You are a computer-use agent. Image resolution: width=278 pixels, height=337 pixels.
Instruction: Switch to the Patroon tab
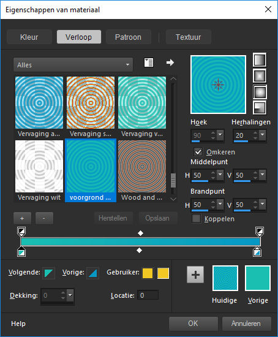click(128, 37)
